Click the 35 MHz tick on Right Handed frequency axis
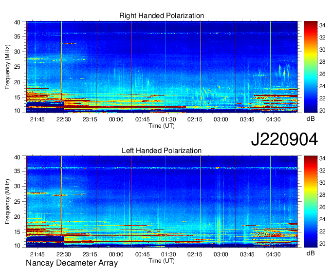 click(x=17, y=37)
